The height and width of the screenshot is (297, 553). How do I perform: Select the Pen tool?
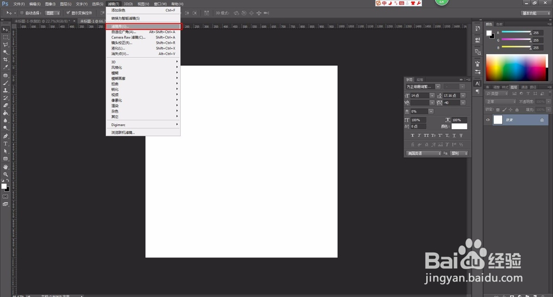[6, 136]
